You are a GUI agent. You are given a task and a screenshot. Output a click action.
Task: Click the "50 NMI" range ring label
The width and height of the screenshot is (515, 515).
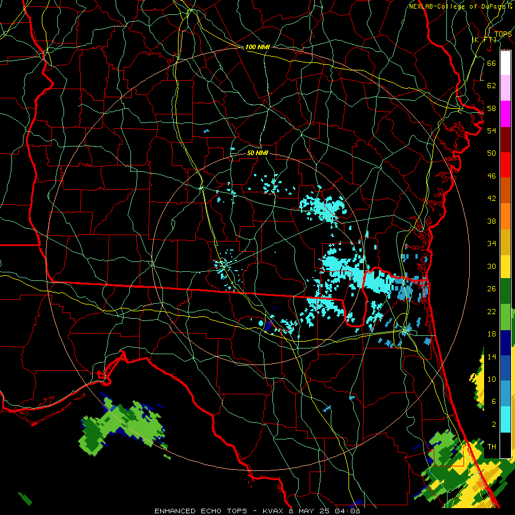coord(257,153)
